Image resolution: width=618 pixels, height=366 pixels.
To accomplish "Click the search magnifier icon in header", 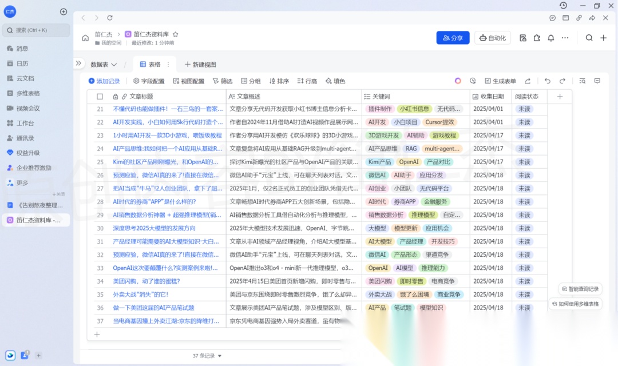I will point(589,38).
